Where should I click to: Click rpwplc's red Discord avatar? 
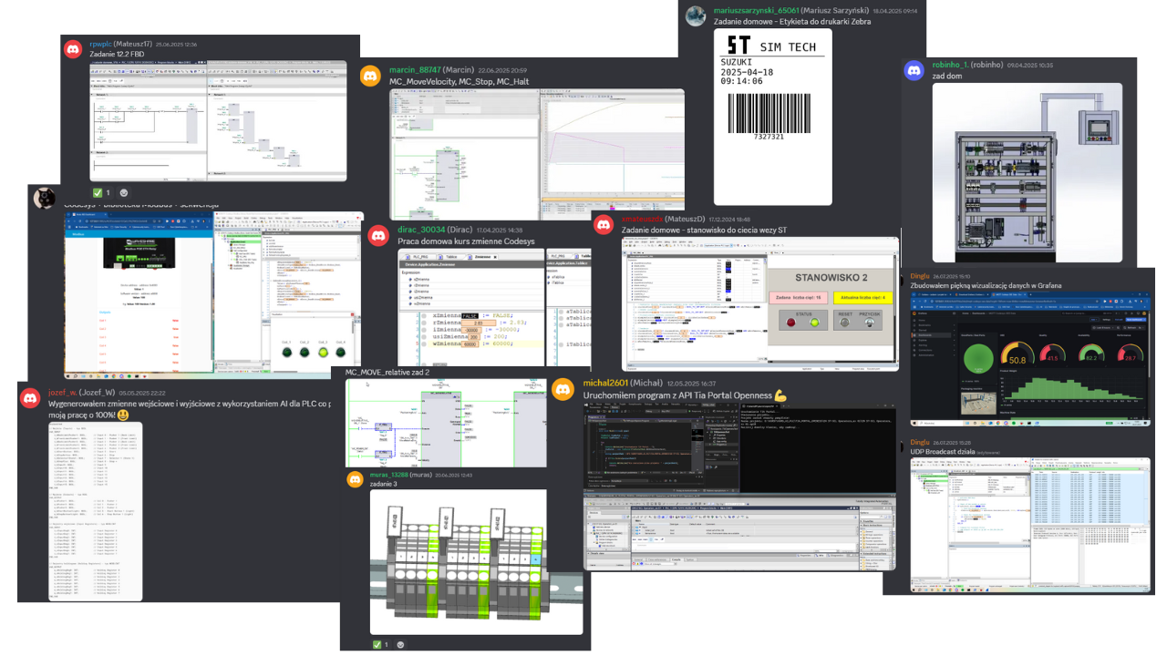point(73,49)
